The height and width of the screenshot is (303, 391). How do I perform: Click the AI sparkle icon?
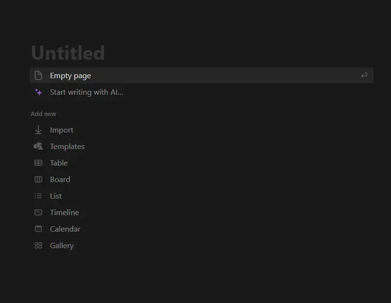coord(38,92)
